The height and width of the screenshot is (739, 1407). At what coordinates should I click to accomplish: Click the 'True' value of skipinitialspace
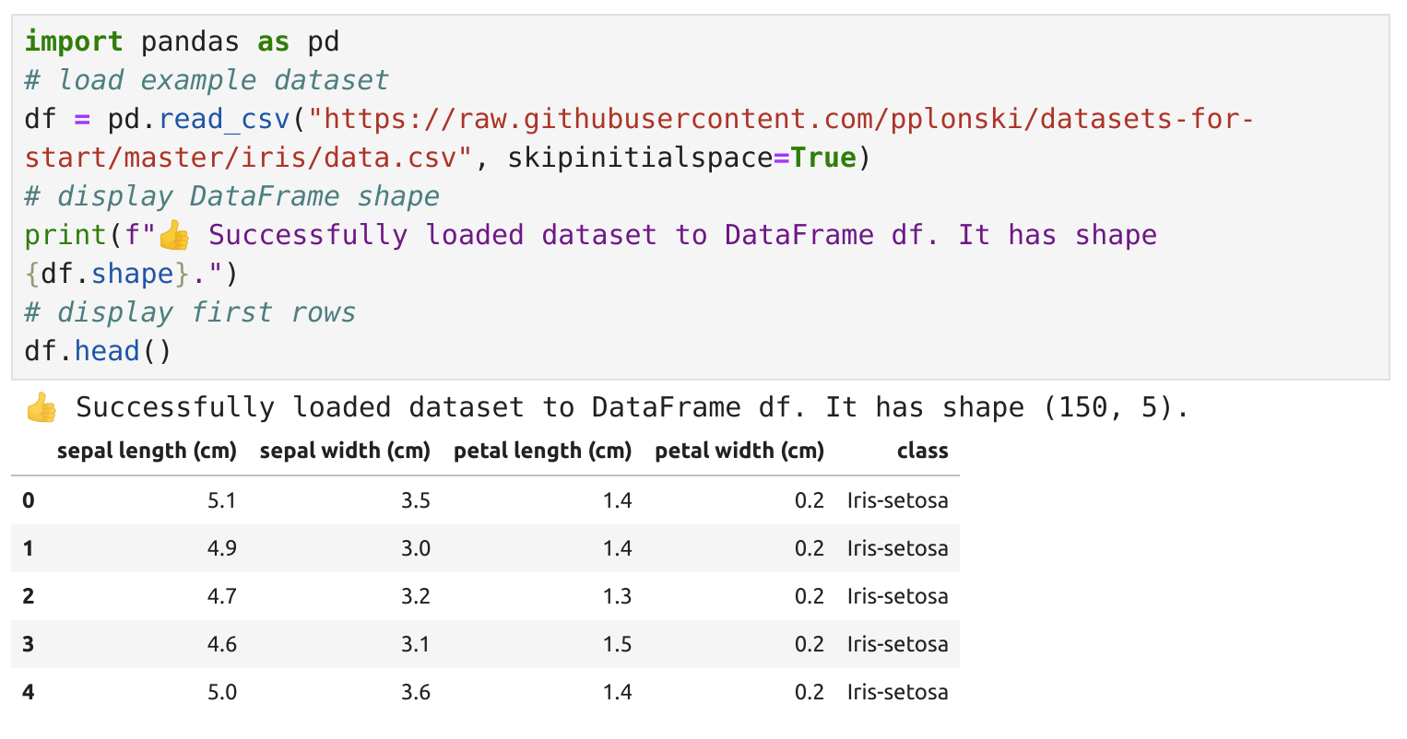coord(823,158)
